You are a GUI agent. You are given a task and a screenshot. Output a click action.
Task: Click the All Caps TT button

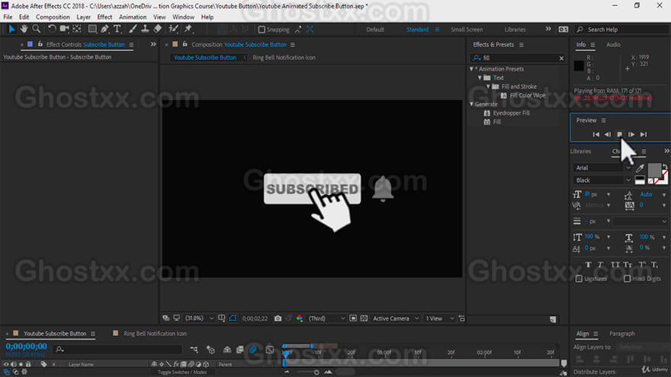click(615, 265)
